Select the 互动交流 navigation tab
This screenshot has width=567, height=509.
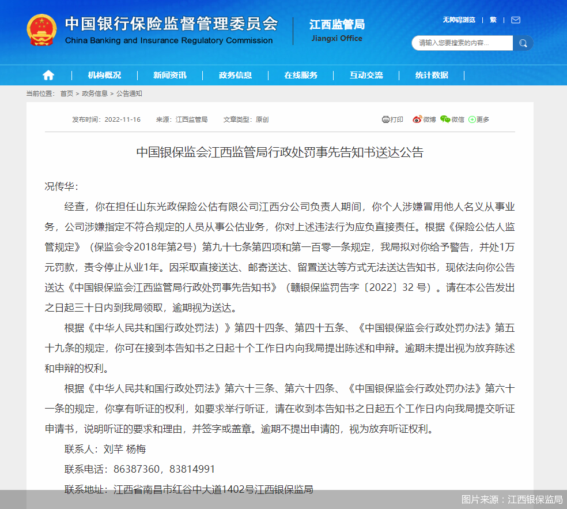(365, 75)
